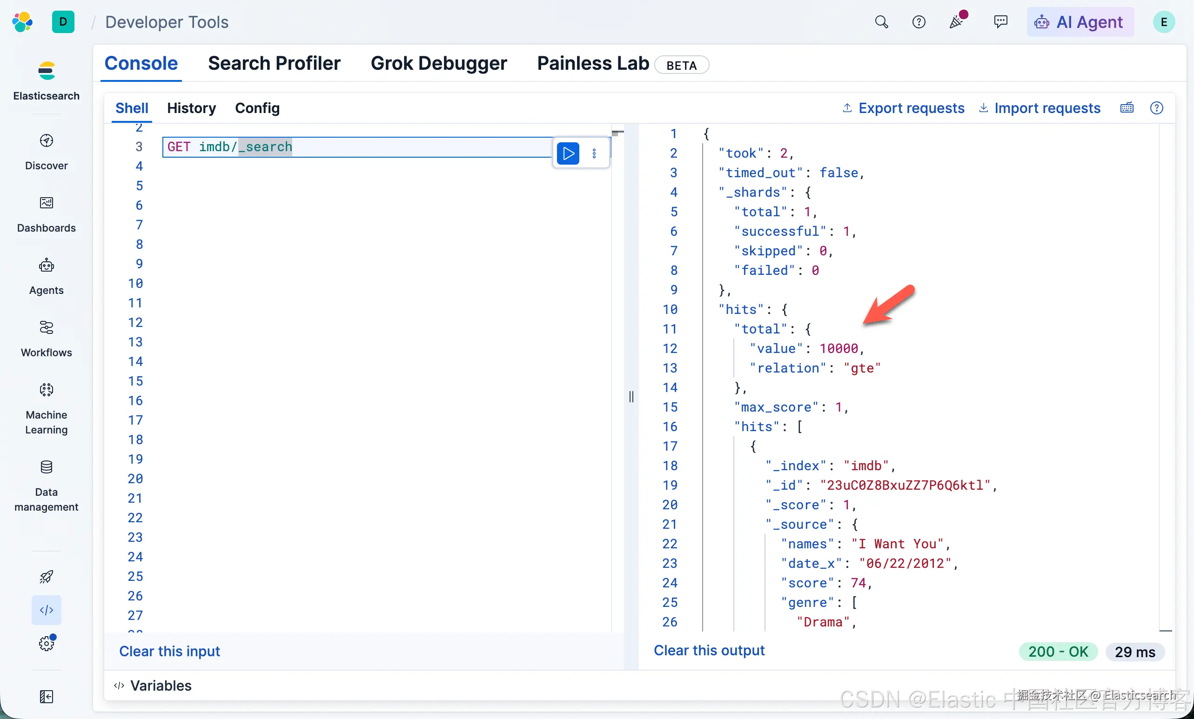The width and height of the screenshot is (1194, 719).
Task: Click output line number 16
Action: (x=670, y=426)
